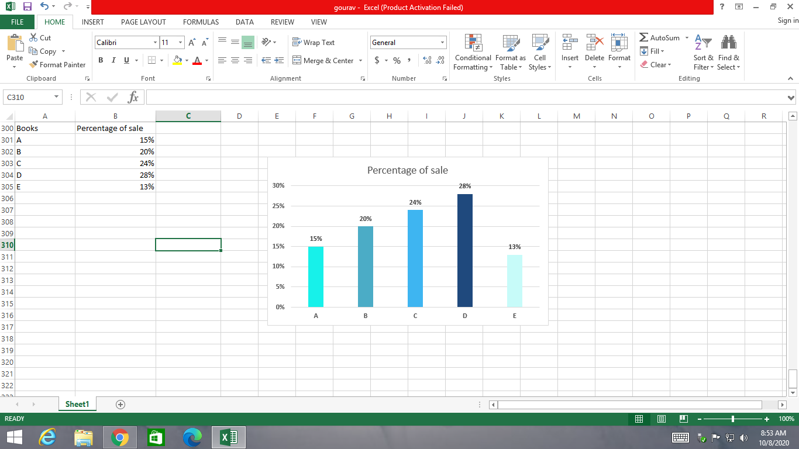799x449 pixels.
Task: Expand the Name Box dropdown arrow
Action: pyautogui.click(x=57, y=97)
